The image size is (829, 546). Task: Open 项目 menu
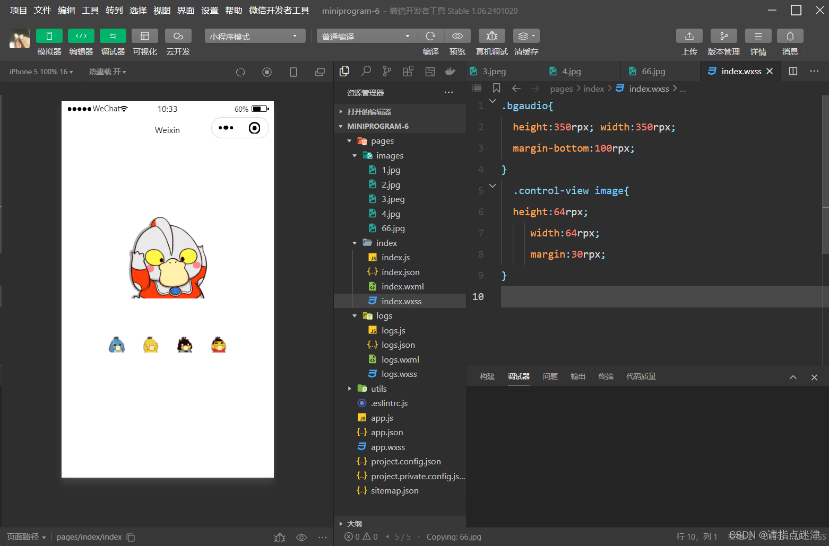(19, 11)
